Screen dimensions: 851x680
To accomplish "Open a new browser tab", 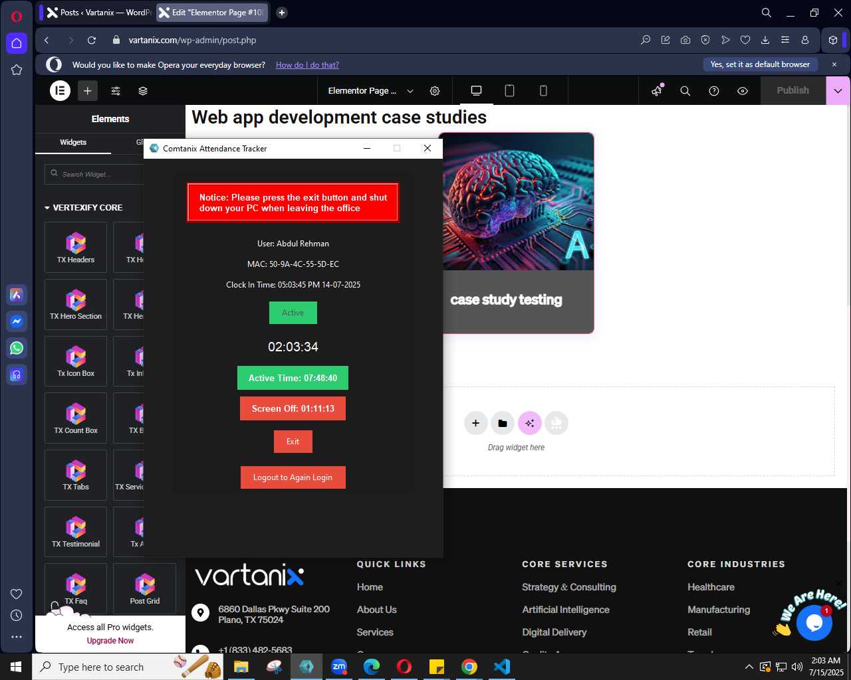I will pyautogui.click(x=282, y=13).
